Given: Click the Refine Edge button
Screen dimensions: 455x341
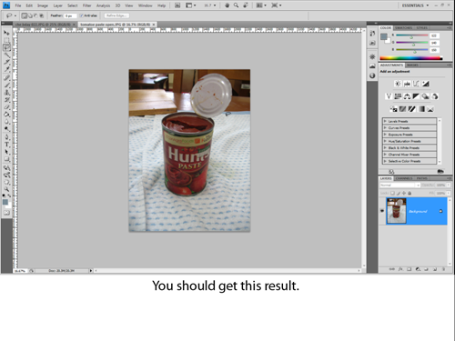Looking at the screenshot, I should click(116, 15).
